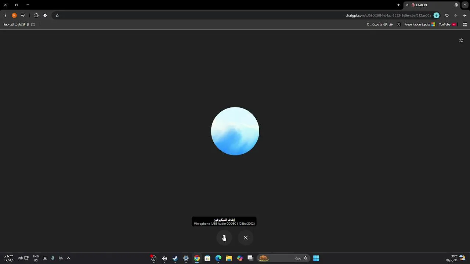This screenshot has height=264, width=470.
Task: Mute the microphone in voice mode
Action: [224, 238]
